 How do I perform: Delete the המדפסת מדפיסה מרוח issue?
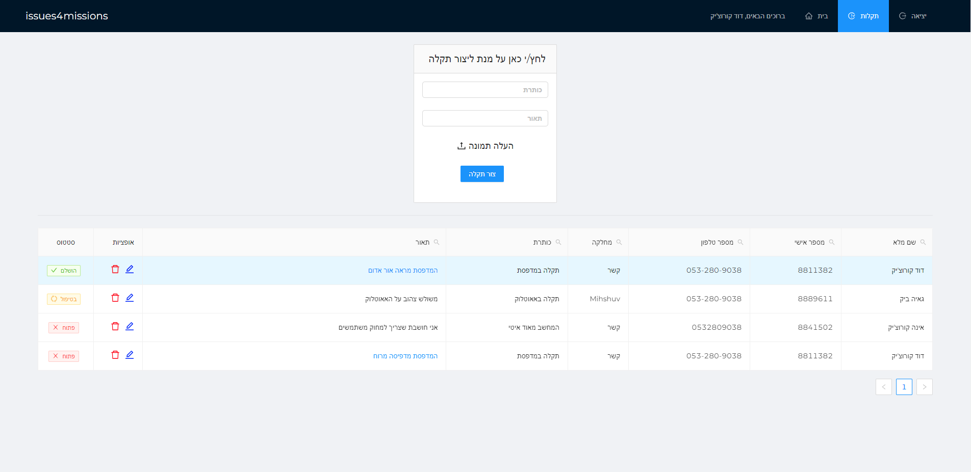[115, 355]
